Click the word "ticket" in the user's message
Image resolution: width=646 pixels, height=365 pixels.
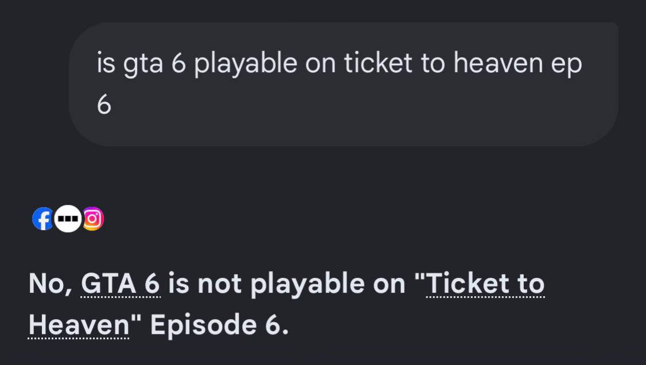click(378, 63)
